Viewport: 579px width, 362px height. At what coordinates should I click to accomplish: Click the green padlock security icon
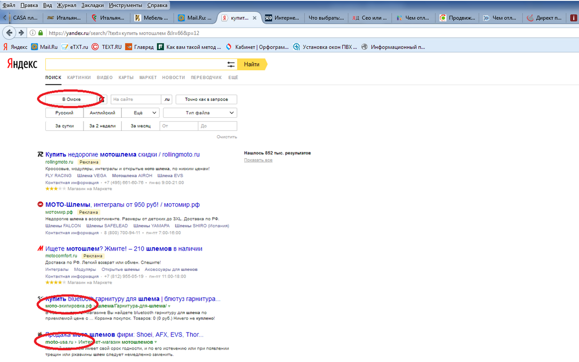41,33
